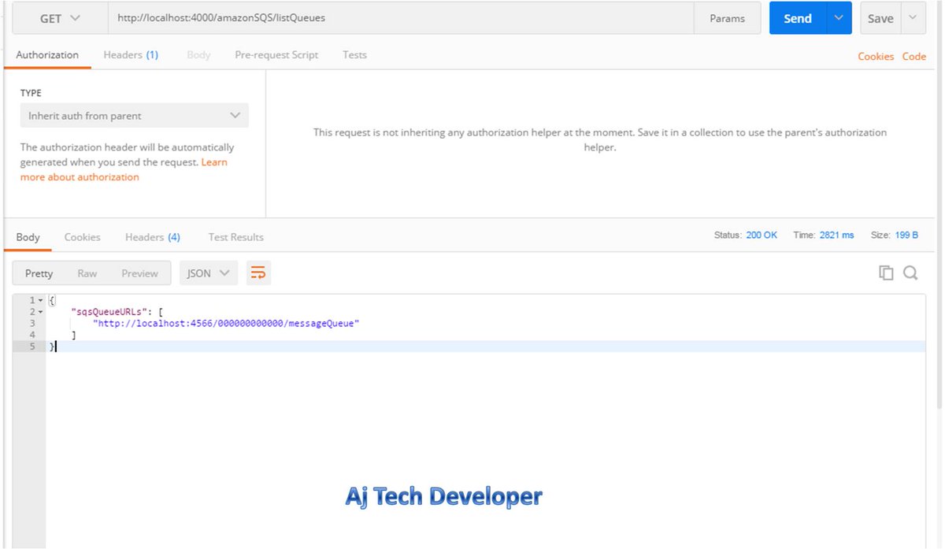The width and height of the screenshot is (945, 549).
Task: Select the Pretty view mode
Action: [39, 273]
